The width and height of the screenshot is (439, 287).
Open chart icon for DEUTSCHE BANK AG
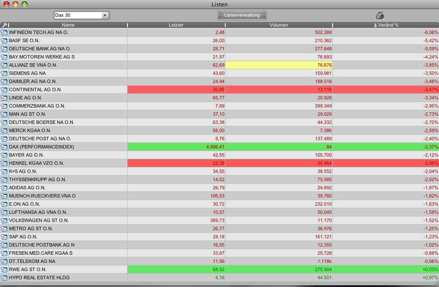[x=4, y=49]
